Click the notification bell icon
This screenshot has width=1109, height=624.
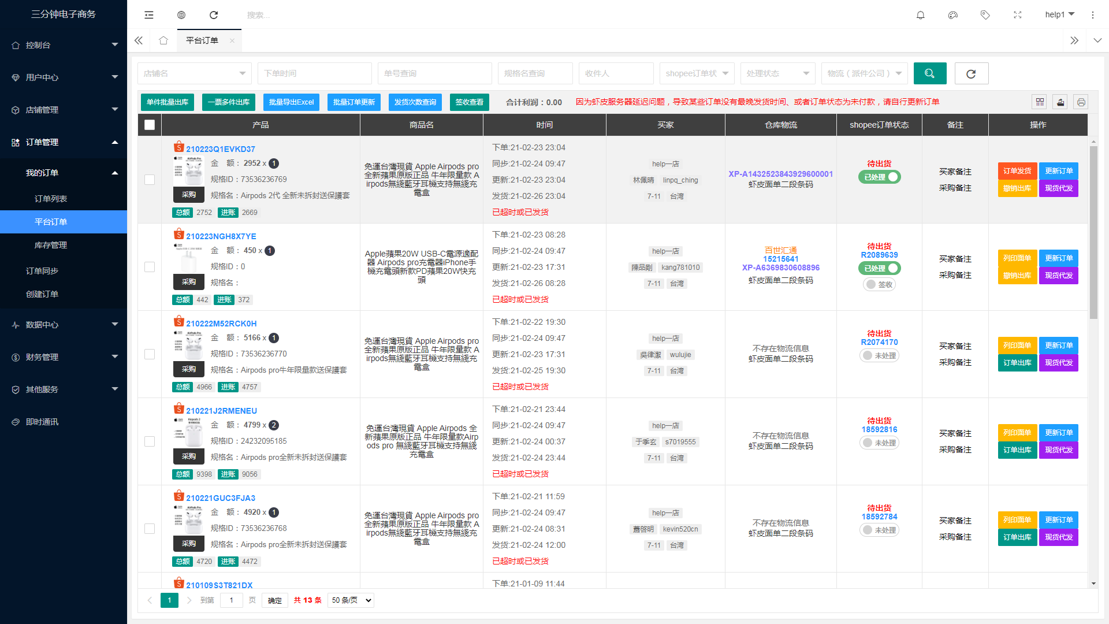pyautogui.click(x=921, y=15)
